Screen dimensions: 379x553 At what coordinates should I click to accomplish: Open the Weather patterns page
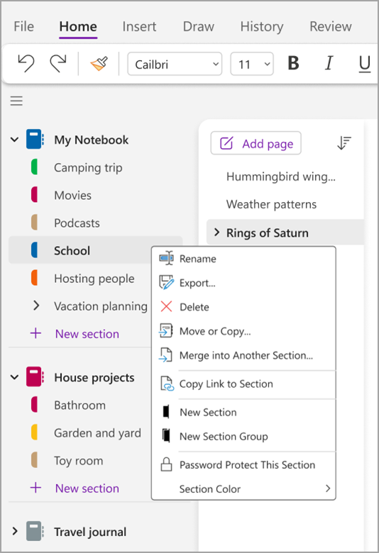[x=271, y=204]
